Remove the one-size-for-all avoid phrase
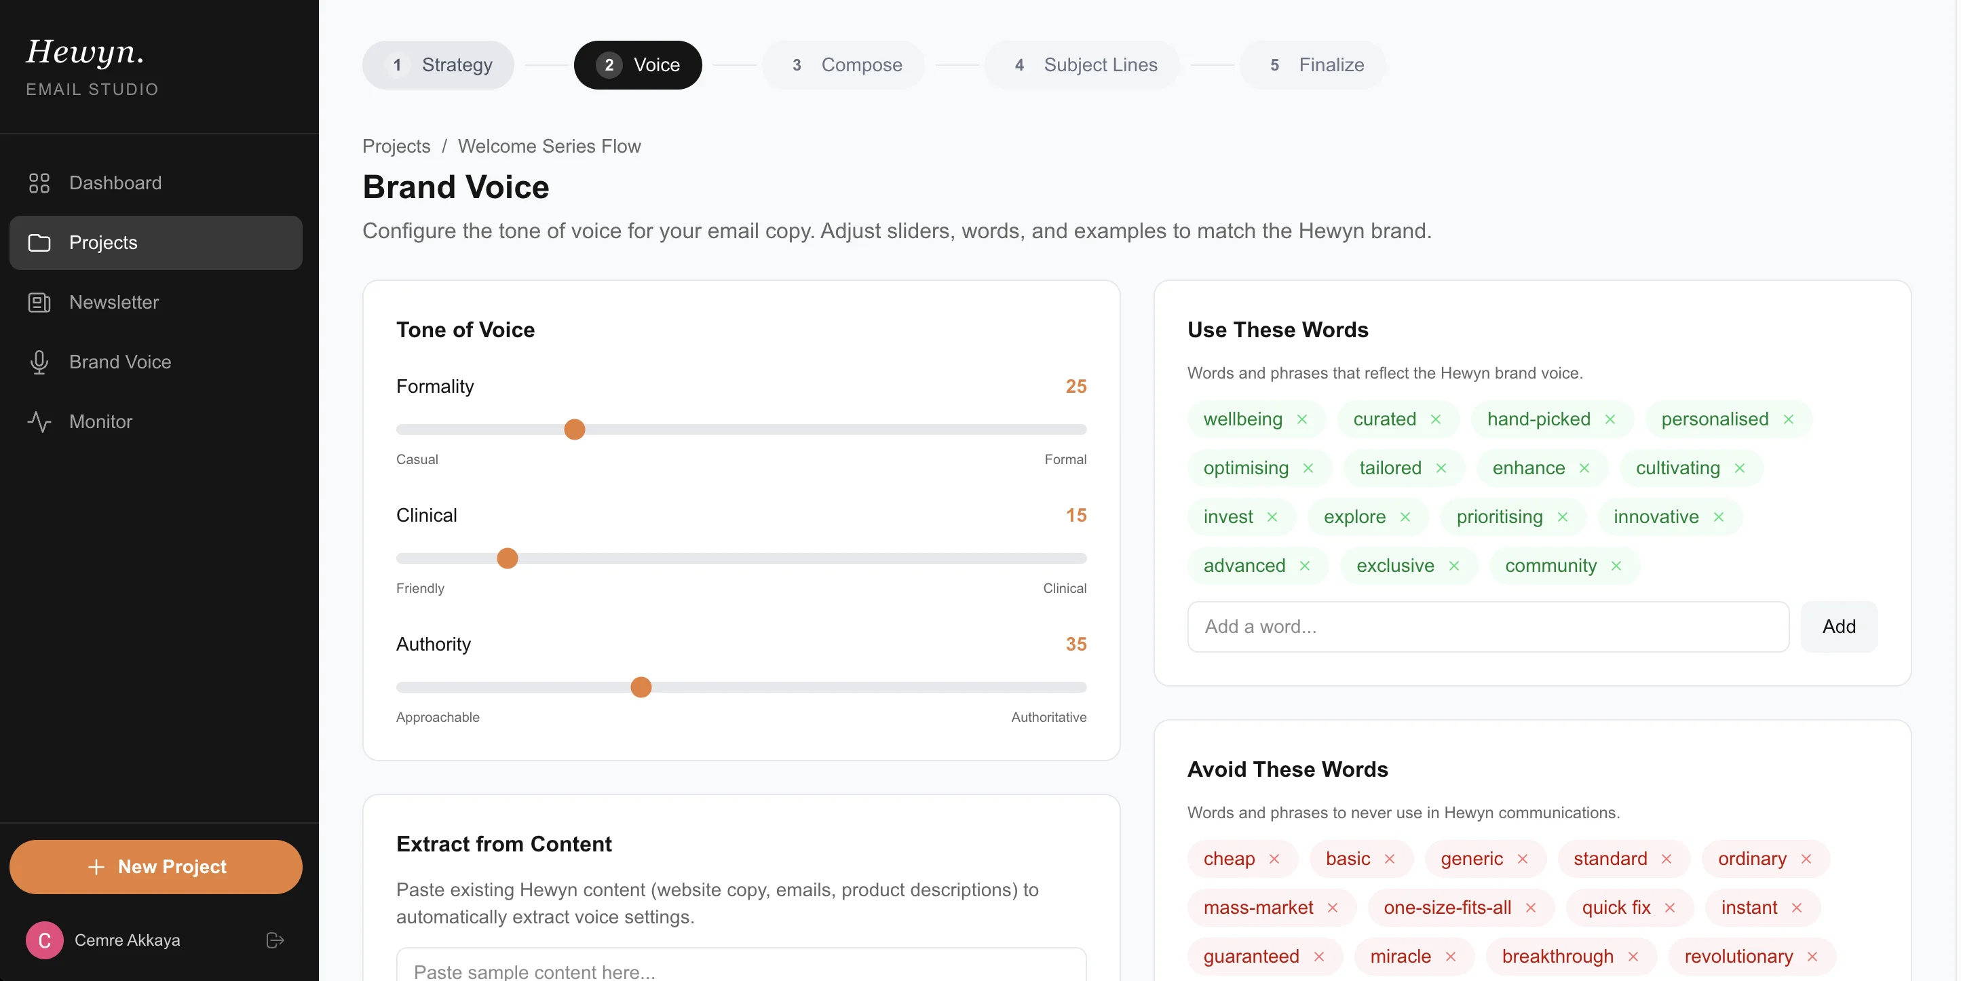Image resolution: width=1961 pixels, height=981 pixels. [1533, 907]
